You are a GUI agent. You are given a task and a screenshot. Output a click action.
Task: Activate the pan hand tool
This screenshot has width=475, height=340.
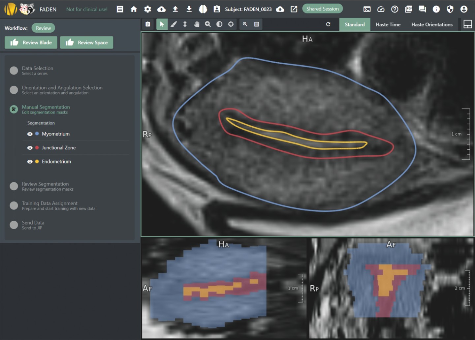197,24
